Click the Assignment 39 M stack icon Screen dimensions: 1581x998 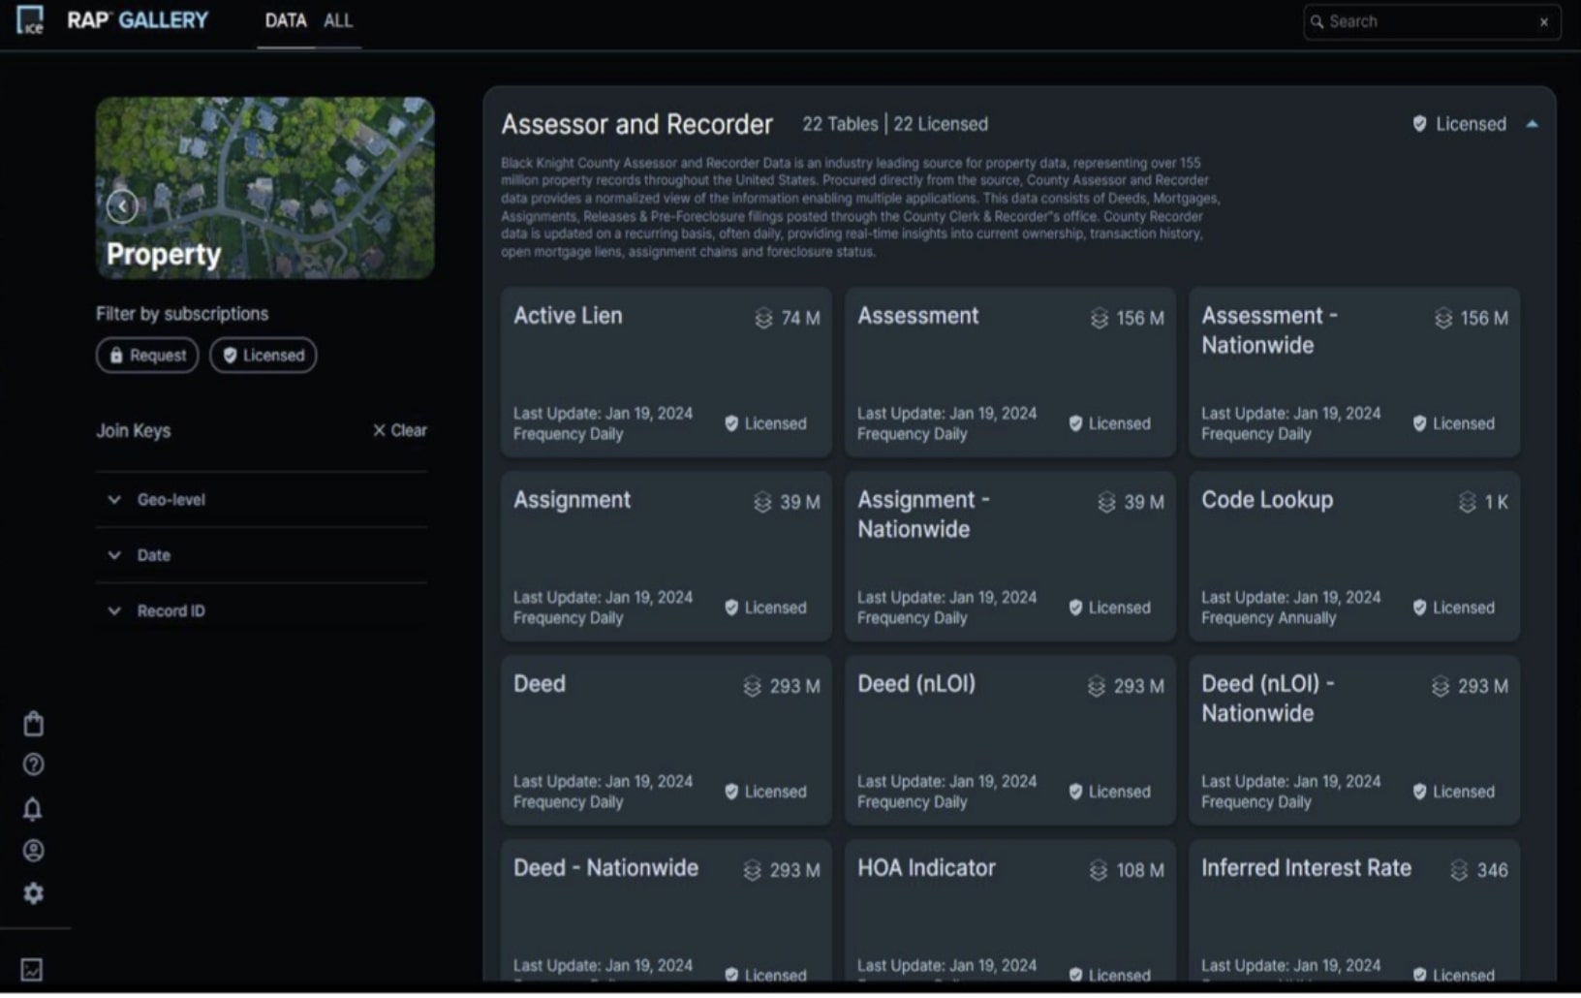[762, 502]
